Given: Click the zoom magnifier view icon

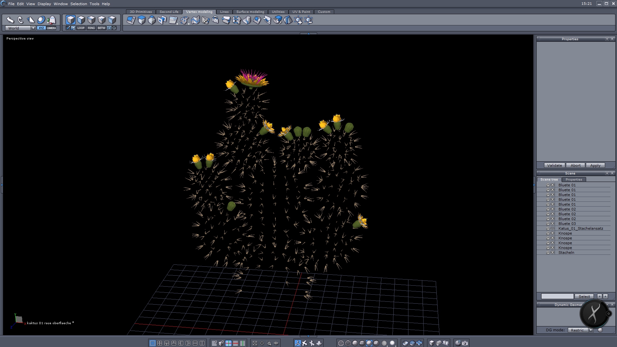Looking at the screenshot, I should [269, 343].
